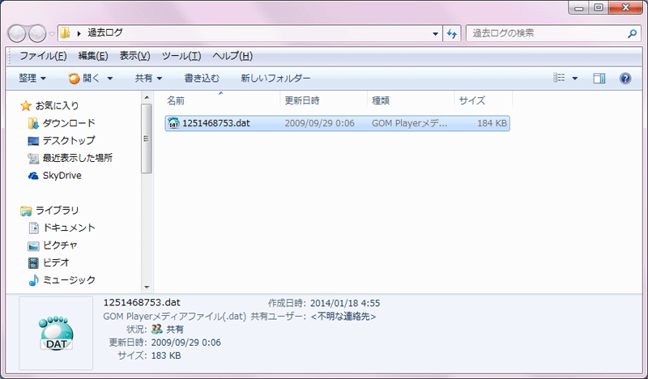Click the ダウンロード folder icon
Screen dimensions: 648x379
coord(33,123)
